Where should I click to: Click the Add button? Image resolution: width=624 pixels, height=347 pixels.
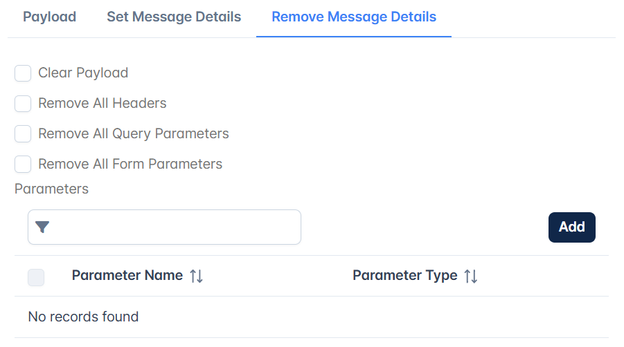tap(572, 227)
